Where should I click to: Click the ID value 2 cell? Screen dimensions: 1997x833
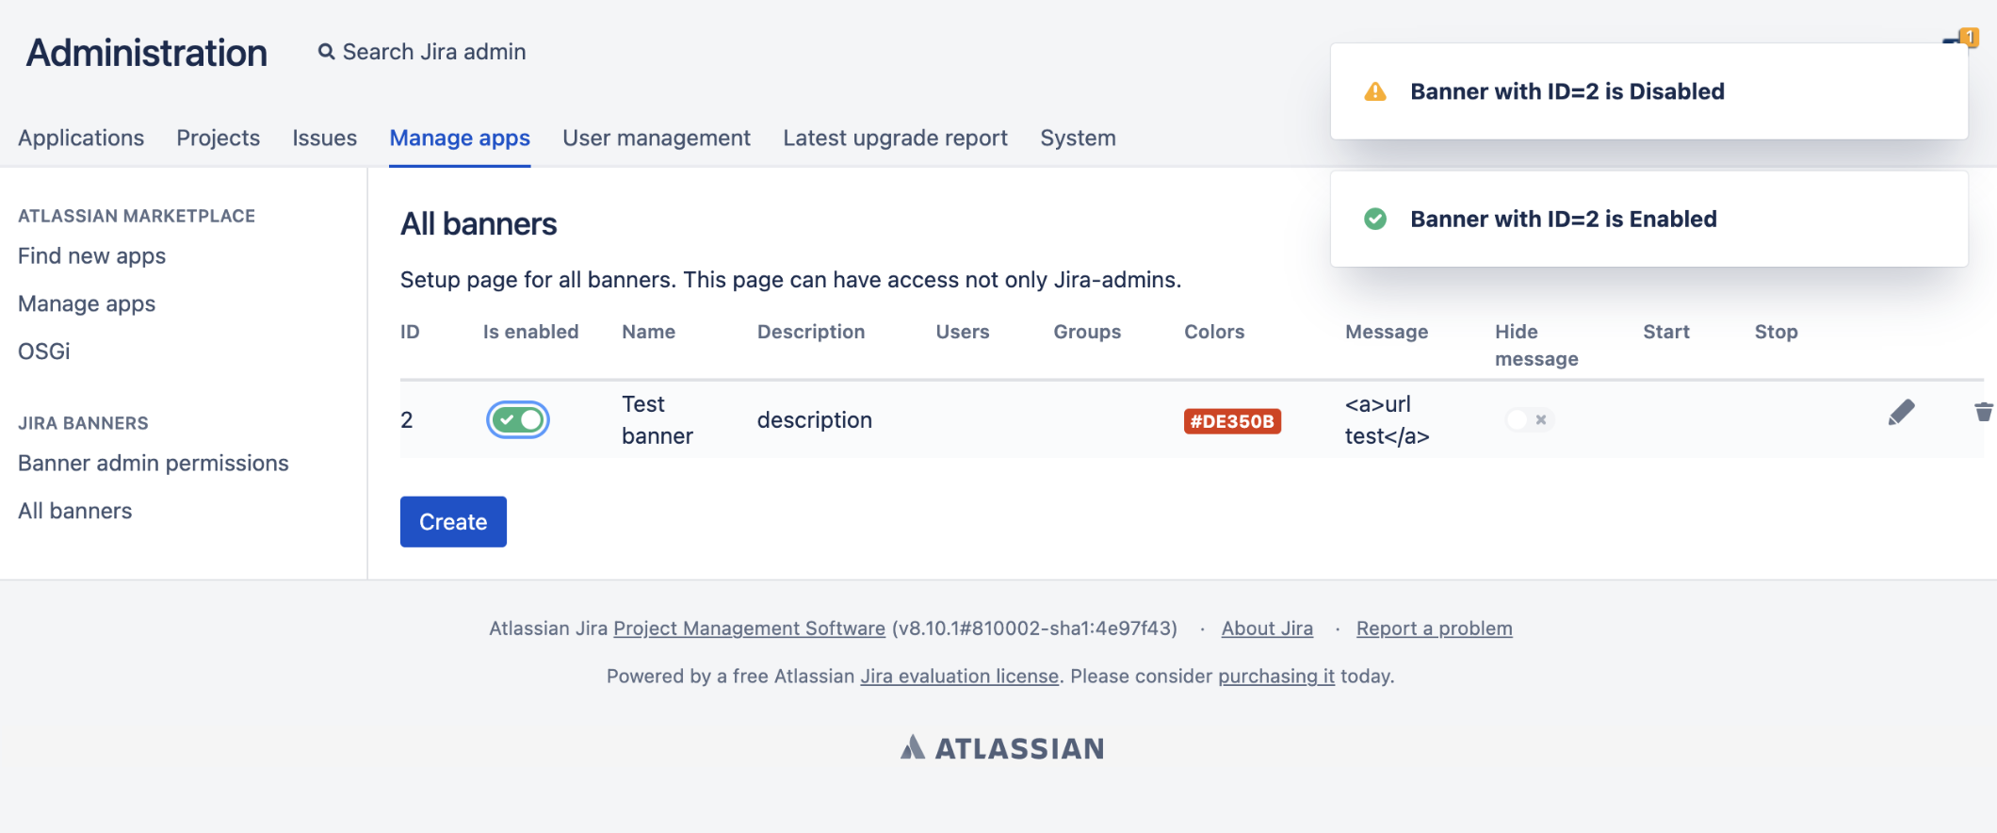tap(407, 420)
